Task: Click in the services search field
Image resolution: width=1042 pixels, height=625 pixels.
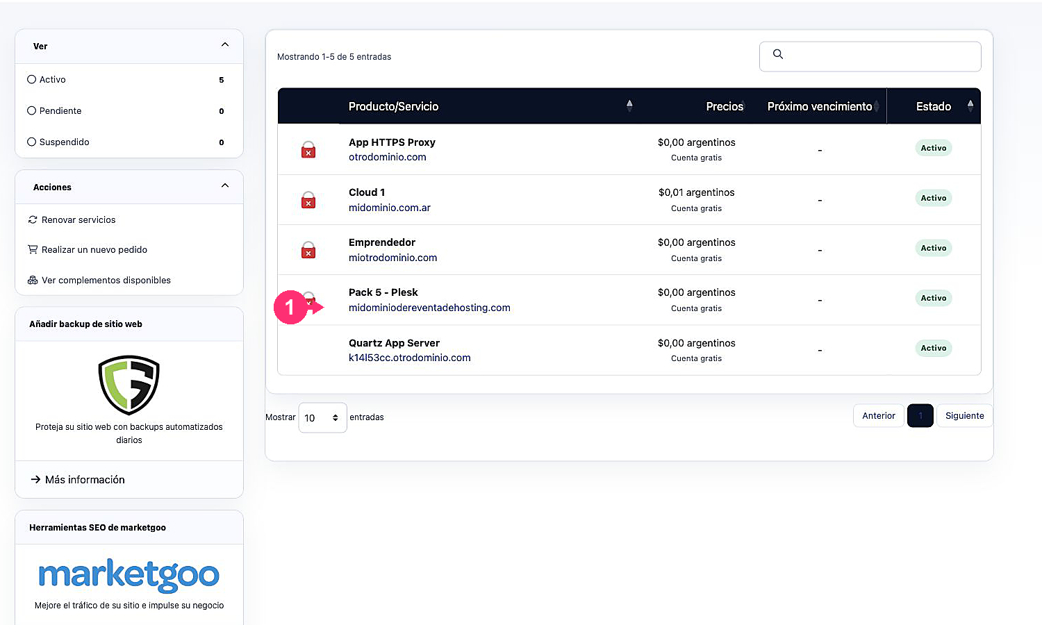Action: tap(870, 56)
